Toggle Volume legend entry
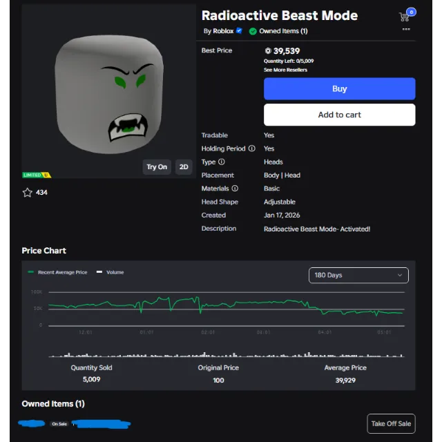Image resolution: width=442 pixels, height=442 pixels. coord(110,272)
